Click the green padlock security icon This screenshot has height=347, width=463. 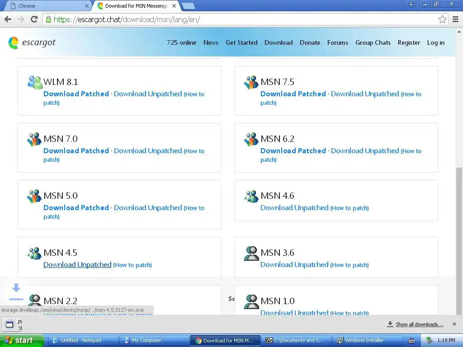[48, 19]
